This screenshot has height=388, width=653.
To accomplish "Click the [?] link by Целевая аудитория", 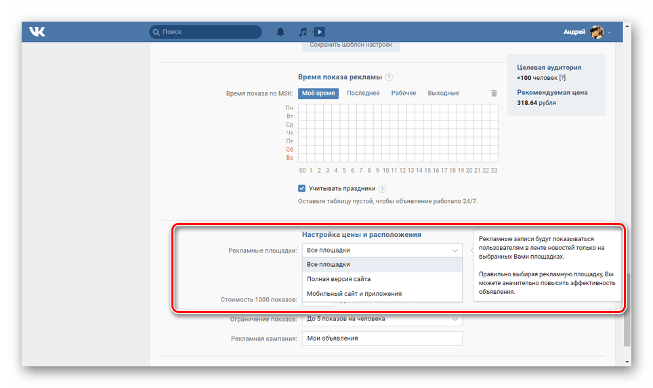I will point(562,78).
